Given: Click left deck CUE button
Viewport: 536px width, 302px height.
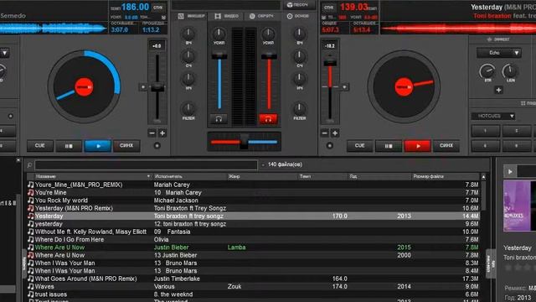Looking at the screenshot, I should tap(40, 146).
